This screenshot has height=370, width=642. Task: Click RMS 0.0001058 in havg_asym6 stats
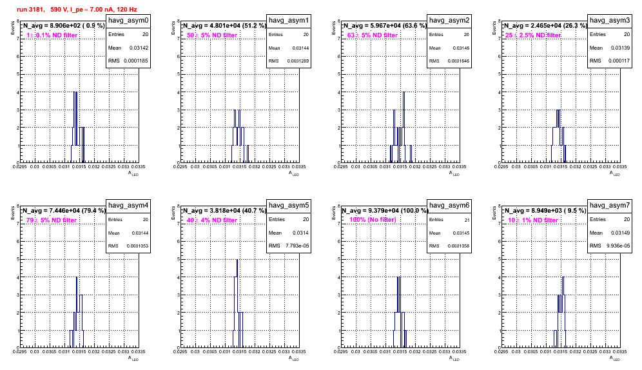coord(449,246)
